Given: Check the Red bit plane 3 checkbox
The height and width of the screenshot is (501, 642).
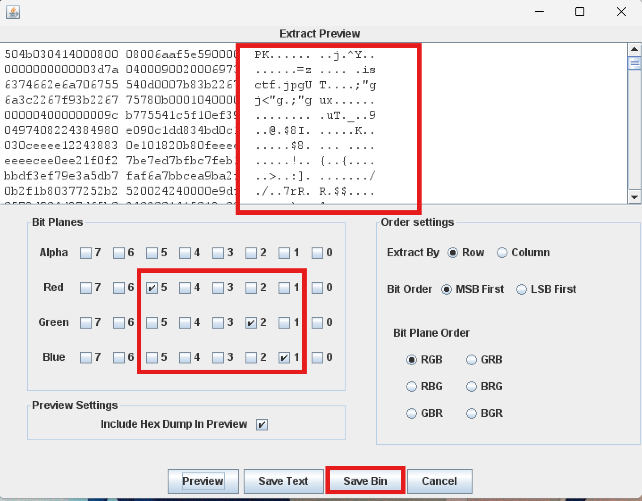Looking at the screenshot, I should tap(218, 288).
